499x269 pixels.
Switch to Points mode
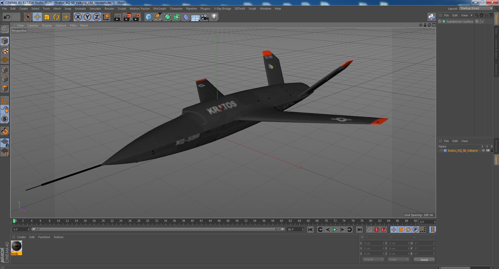[x=5, y=70]
